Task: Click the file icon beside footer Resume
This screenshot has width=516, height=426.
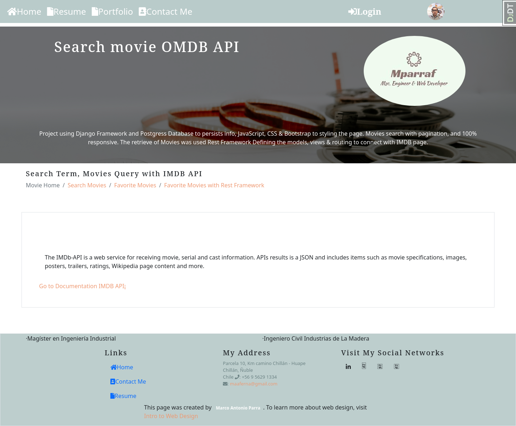Action: [x=113, y=396]
